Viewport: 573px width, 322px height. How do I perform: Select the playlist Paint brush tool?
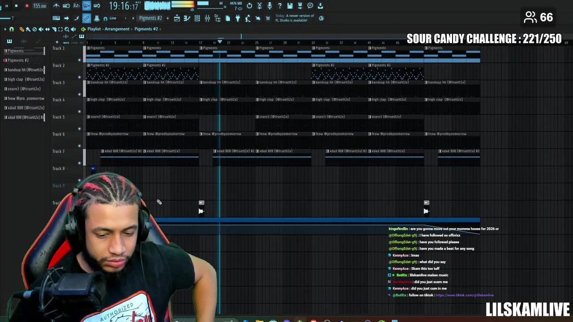(28, 29)
